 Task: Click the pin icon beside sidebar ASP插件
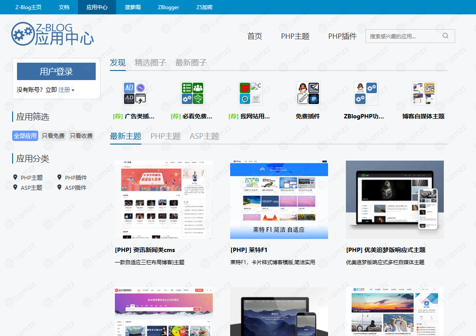tap(60, 187)
